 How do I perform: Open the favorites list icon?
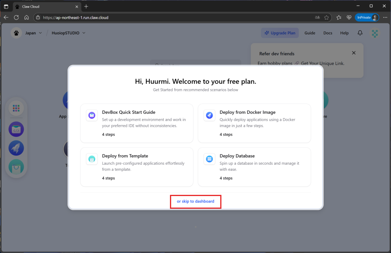coord(339,18)
